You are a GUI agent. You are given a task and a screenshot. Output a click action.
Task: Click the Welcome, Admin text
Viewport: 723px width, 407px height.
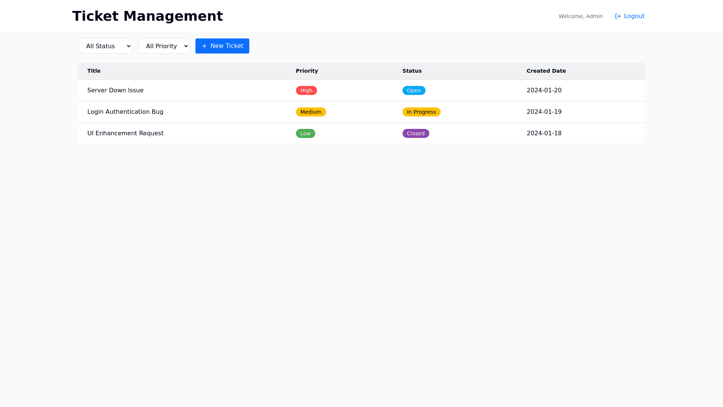(x=581, y=16)
